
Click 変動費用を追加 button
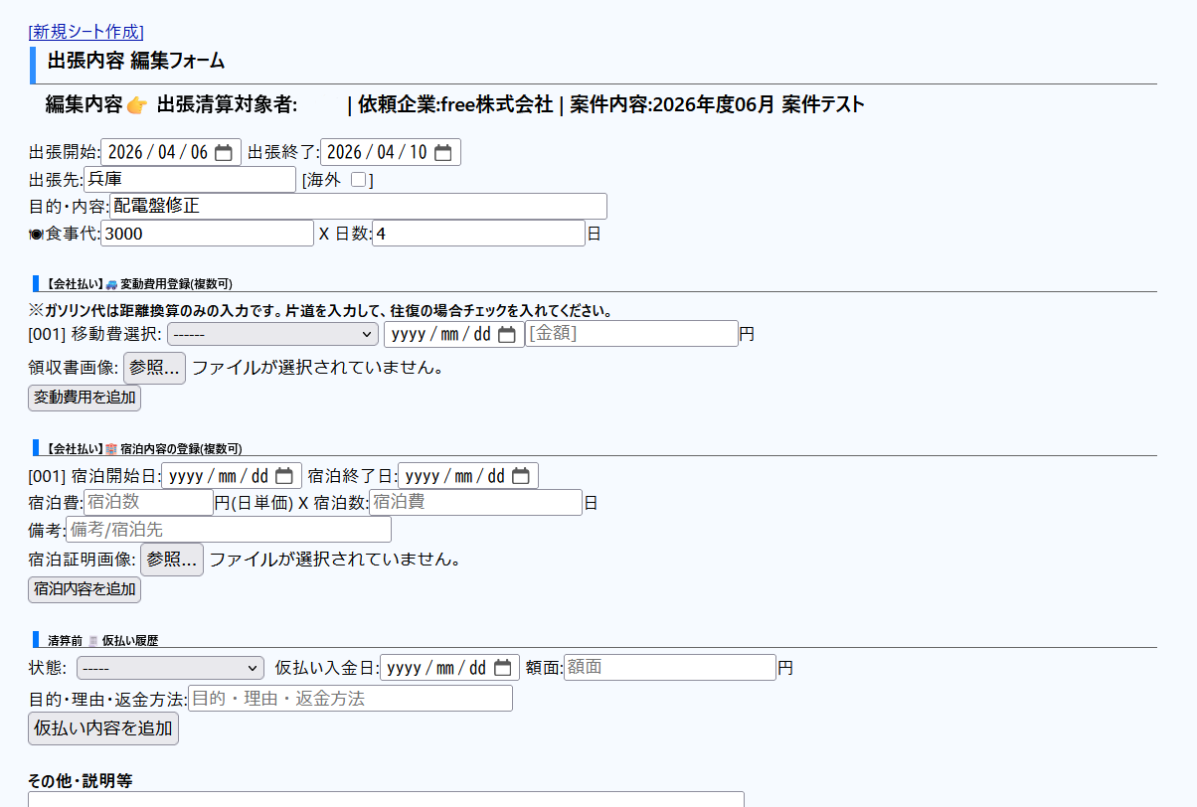[85, 398]
